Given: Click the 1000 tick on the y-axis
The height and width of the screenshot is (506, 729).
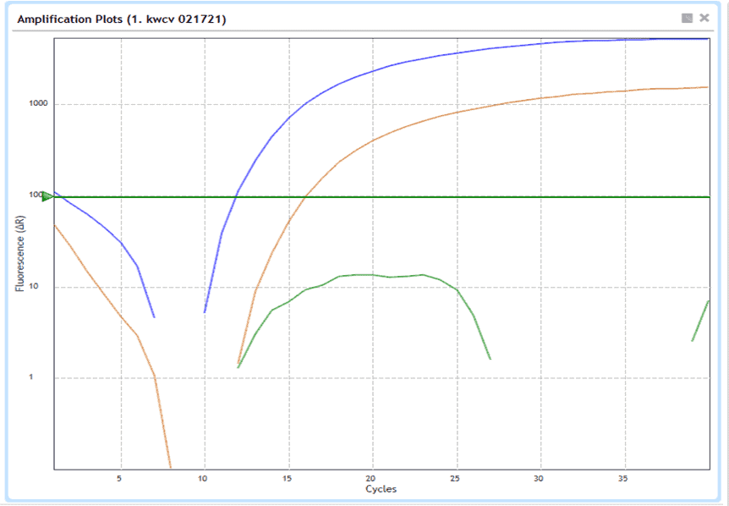Looking at the screenshot, I should [39, 104].
